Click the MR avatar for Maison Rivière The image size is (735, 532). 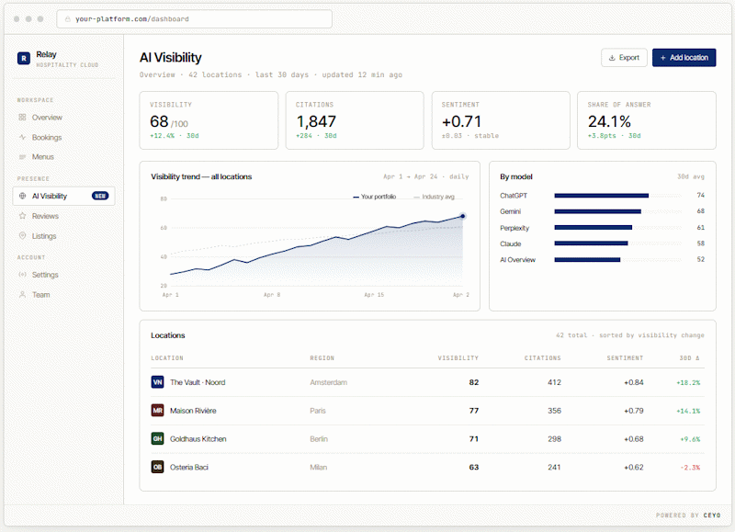[x=157, y=411]
